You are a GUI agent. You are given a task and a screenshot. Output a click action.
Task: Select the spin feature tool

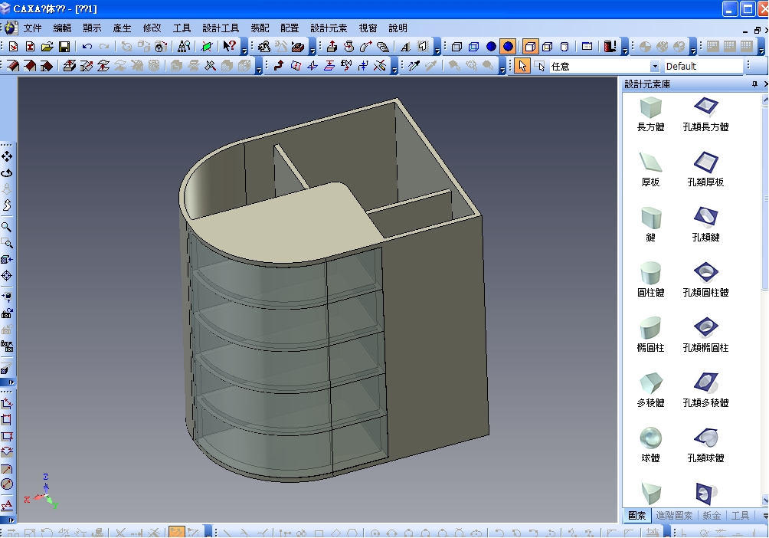click(349, 47)
